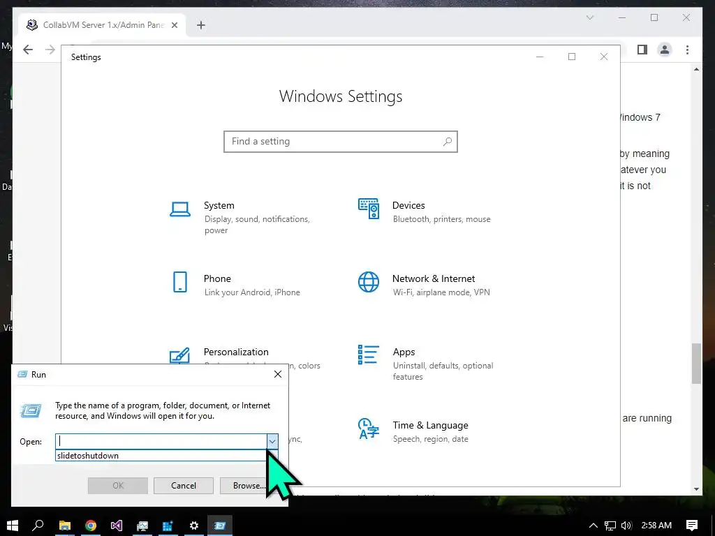The width and height of the screenshot is (715, 536).
Task: Open network status tray icon
Action: point(610,526)
